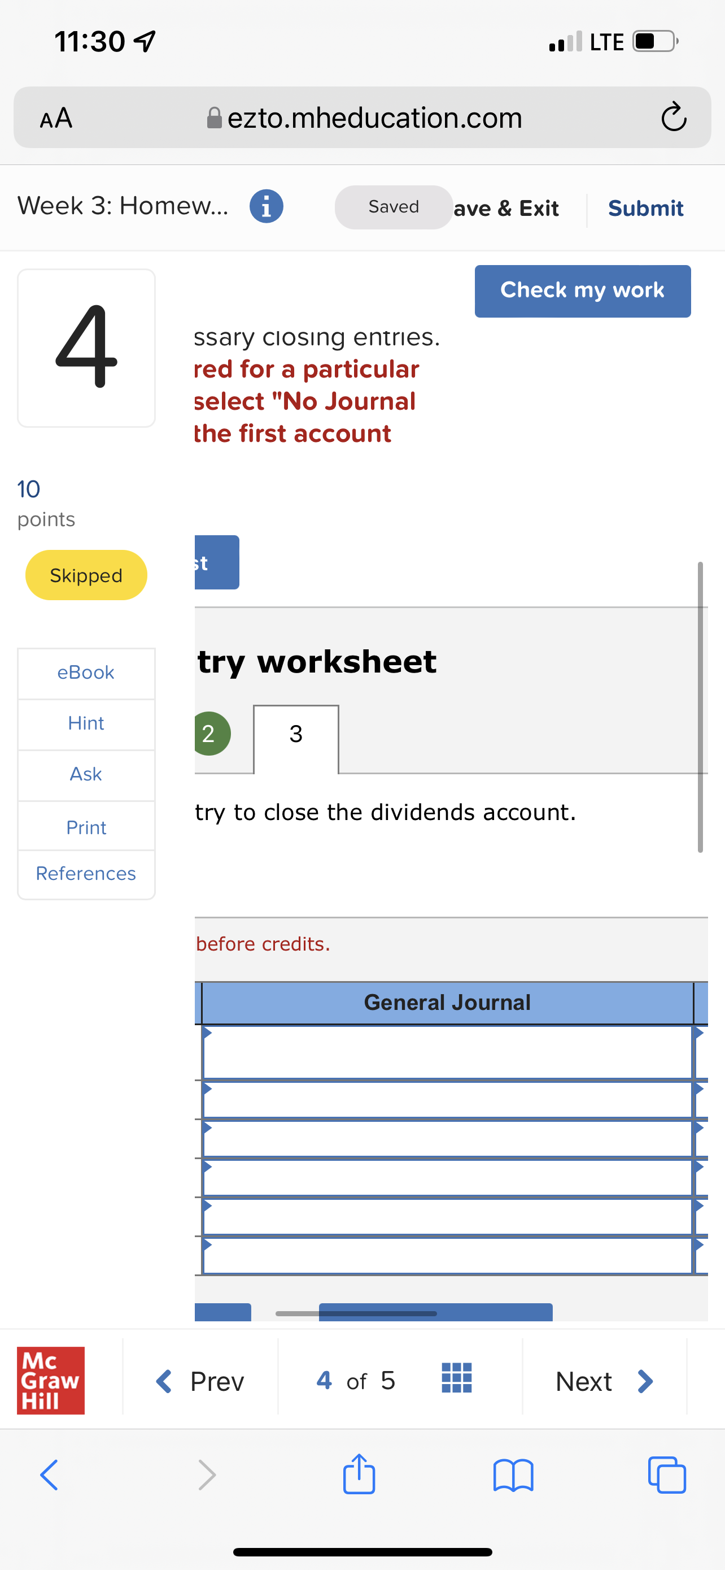Tap the blue info icon
This screenshot has height=1570, width=725.
pyautogui.click(x=266, y=207)
